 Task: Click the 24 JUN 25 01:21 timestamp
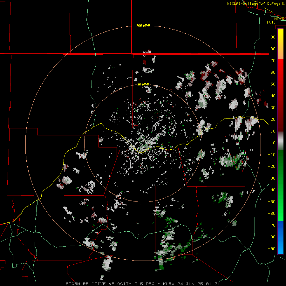(x=199, y=284)
